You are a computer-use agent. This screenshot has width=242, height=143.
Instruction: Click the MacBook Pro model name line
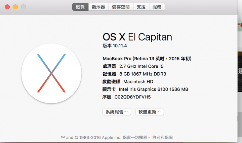point(147,59)
